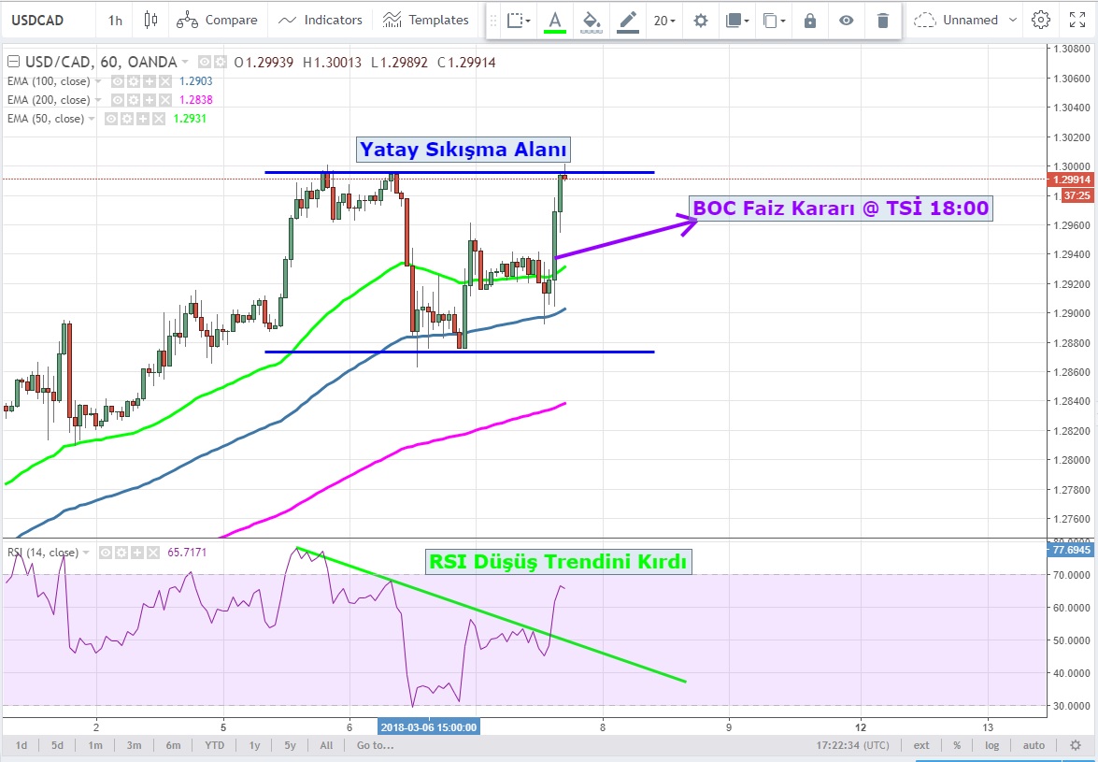
Task: Click the border color pencil icon
Action: [x=628, y=20]
